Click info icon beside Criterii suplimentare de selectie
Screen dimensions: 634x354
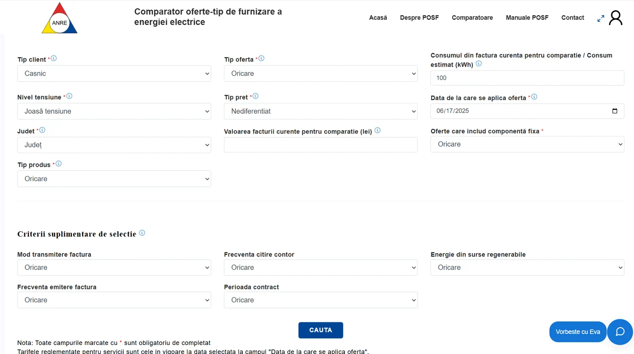pyautogui.click(x=142, y=233)
